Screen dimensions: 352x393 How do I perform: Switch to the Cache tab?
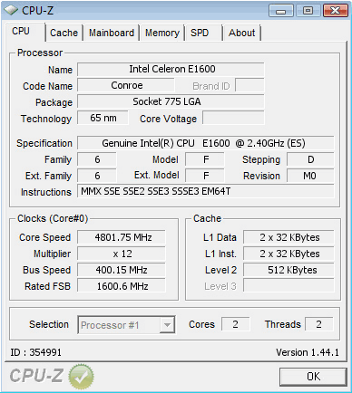64,33
